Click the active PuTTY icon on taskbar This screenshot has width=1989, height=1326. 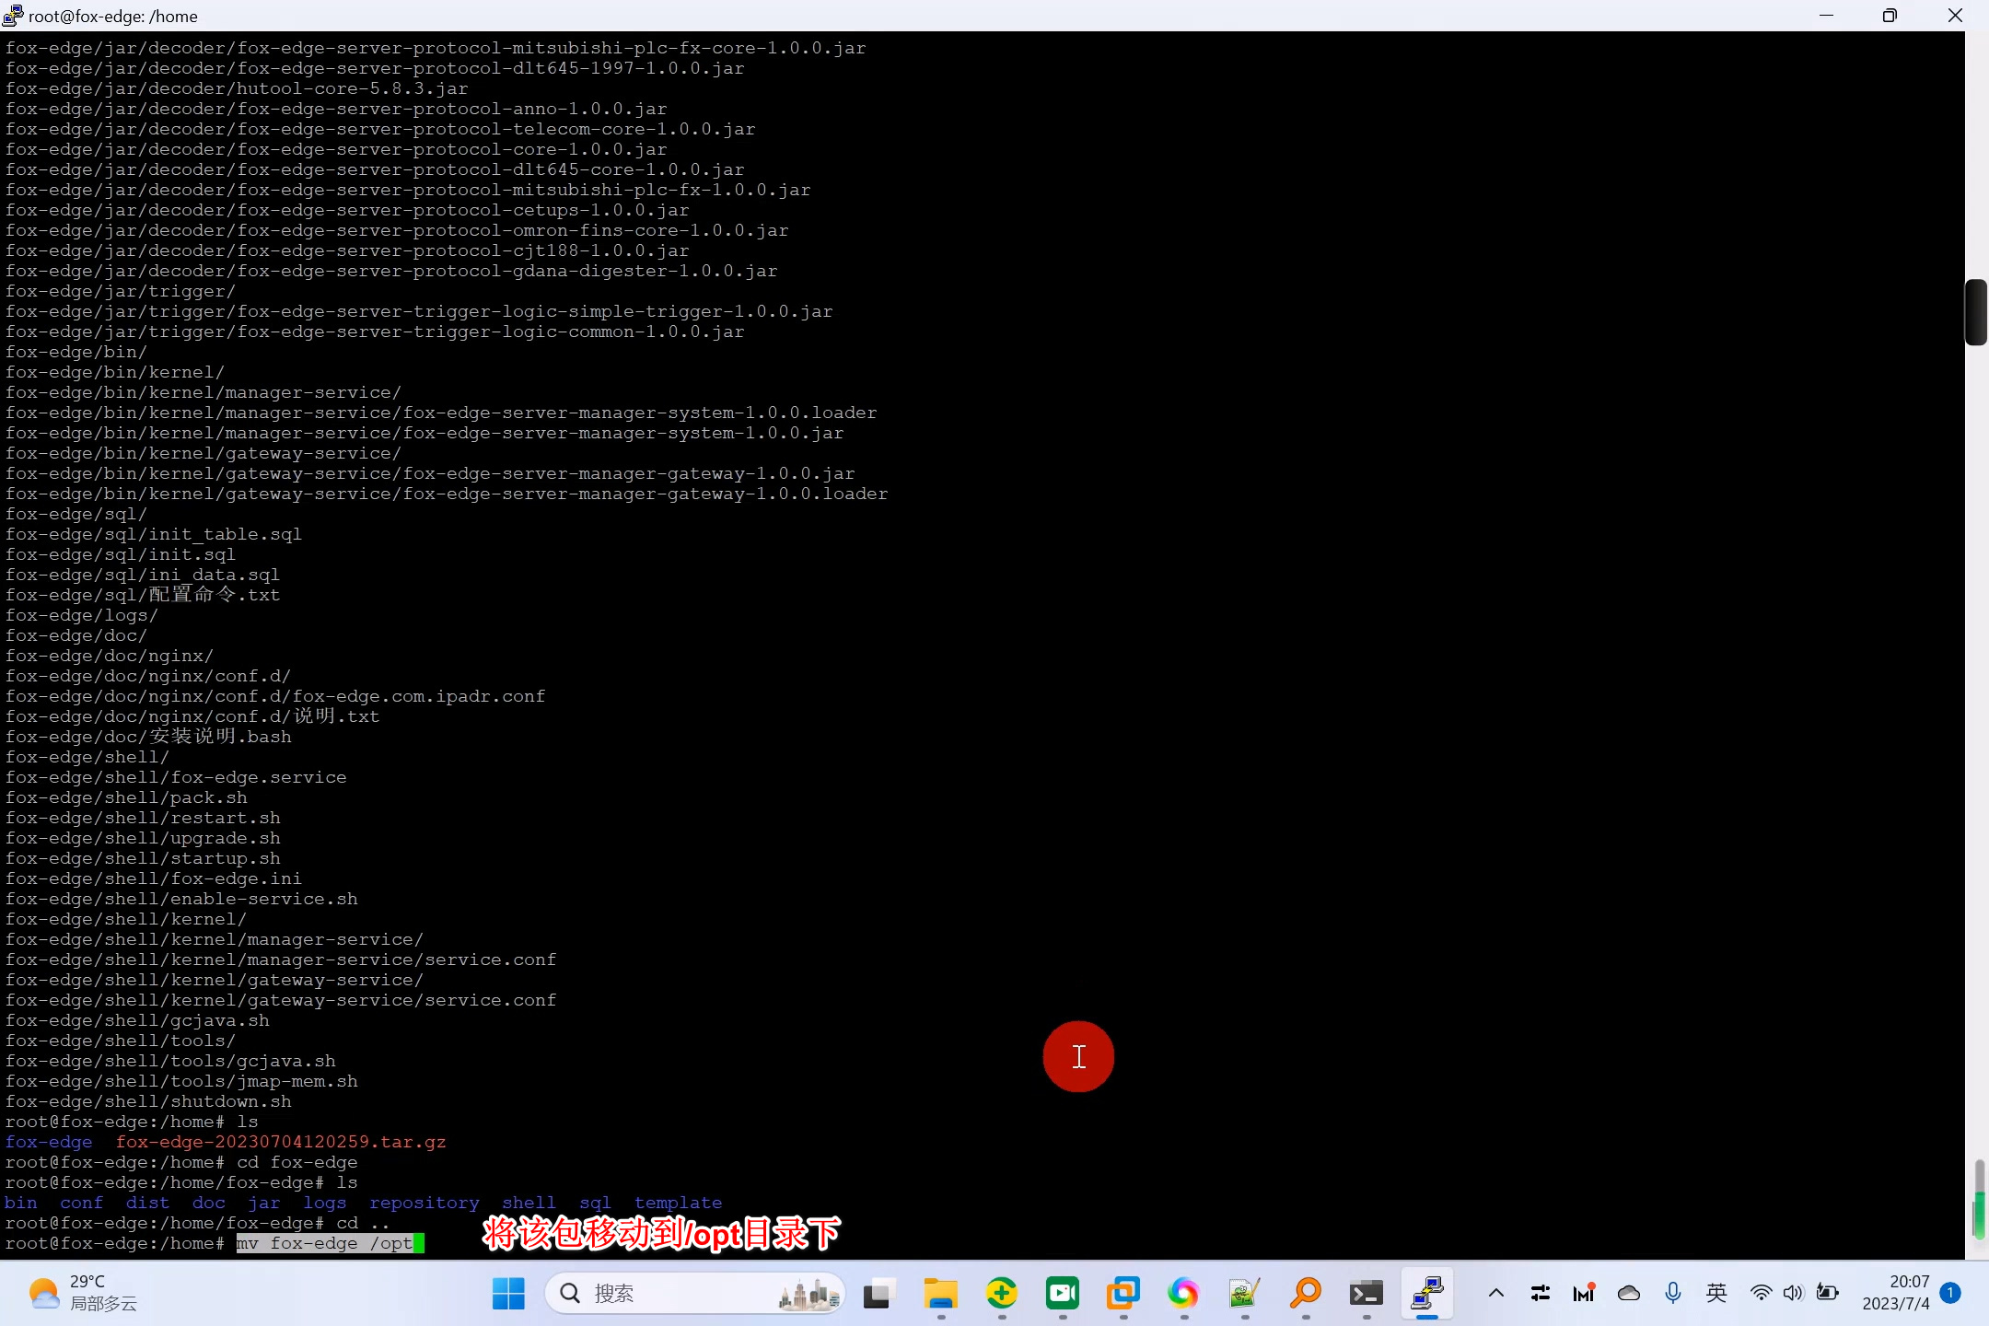[1426, 1294]
